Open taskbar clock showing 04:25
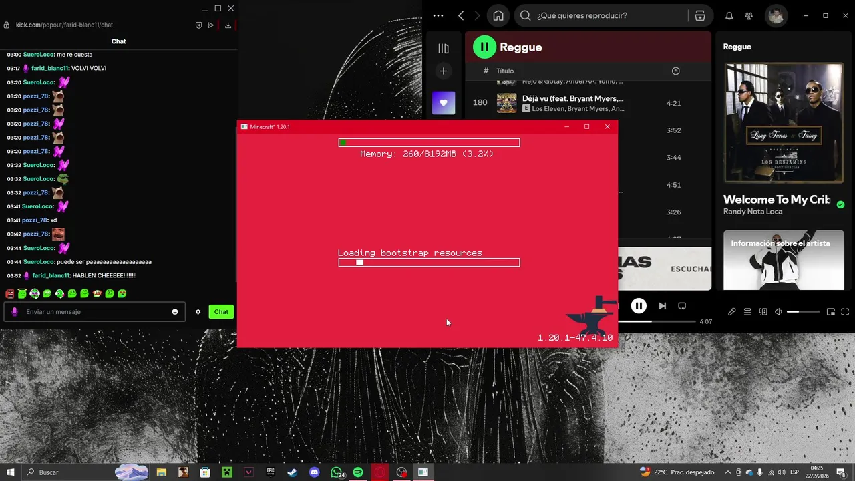The width and height of the screenshot is (855, 481). pyautogui.click(x=817, y=472)
